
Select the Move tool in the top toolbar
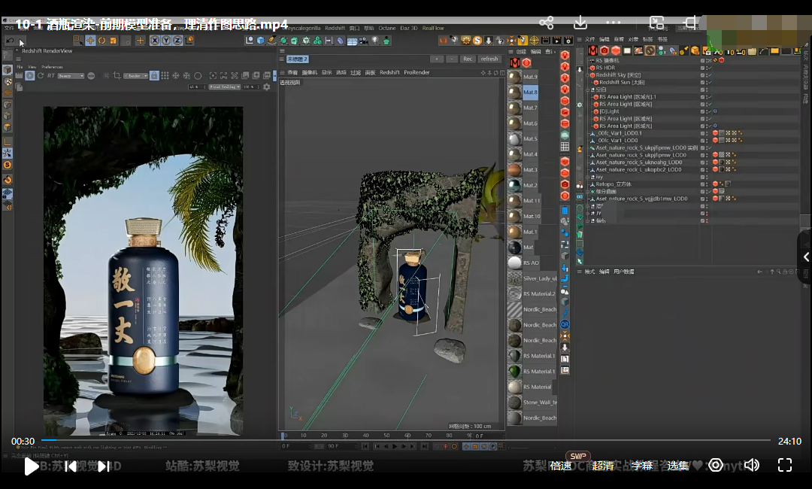click(90, 41)
